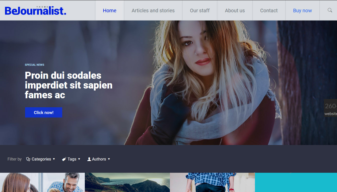This screenshot has width=337, height=192.
Task: Expand the Authors filter dropdown
Action: coord(99,159)
